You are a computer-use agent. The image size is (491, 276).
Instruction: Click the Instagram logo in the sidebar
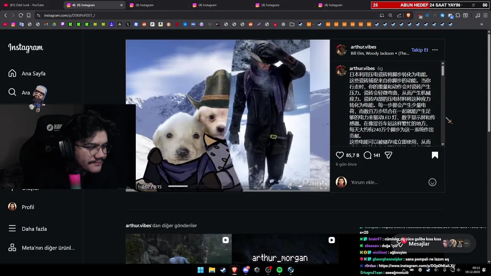click(26, 48)
